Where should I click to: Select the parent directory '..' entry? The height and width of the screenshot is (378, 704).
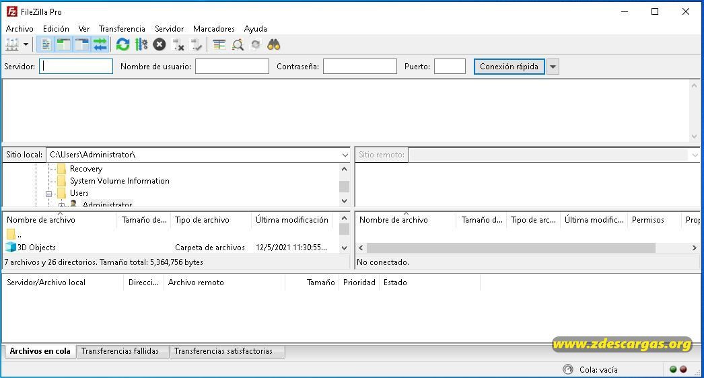pos(14,234)
